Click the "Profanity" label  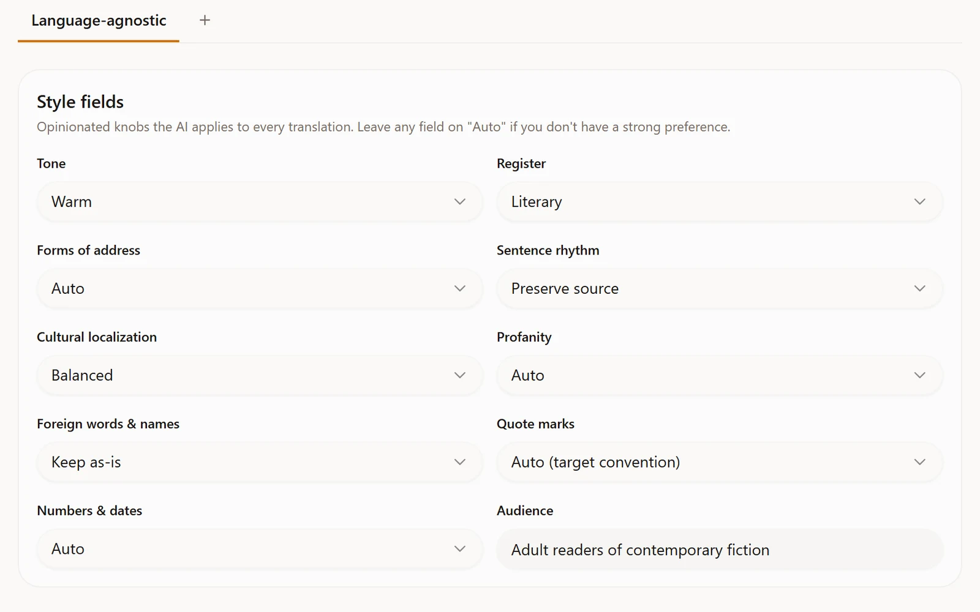[524, 337]
